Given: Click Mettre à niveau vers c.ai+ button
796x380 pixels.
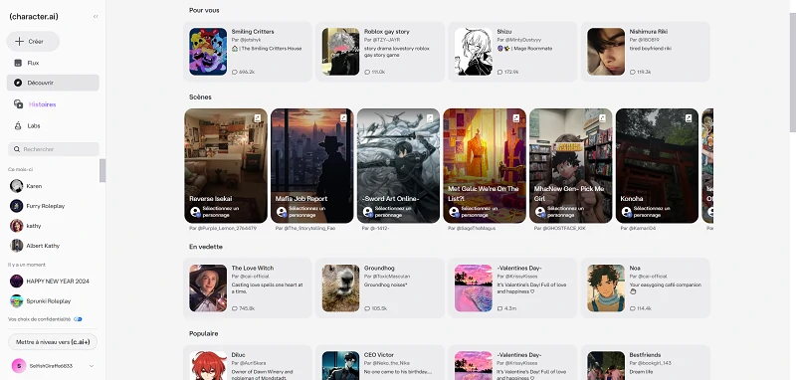Looking at the screenshot, I should coord(53,342).
